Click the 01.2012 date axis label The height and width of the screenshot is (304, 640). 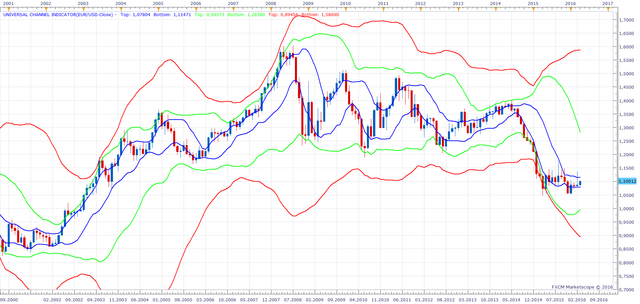(424, 300)
